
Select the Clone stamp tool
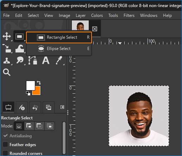click(x=7, y=61)
